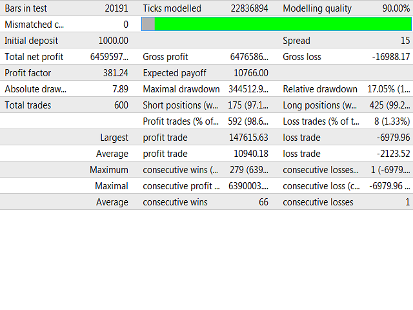Select Ticks modelled value 22836894
413x310 pixels.
tap(250, 8)
